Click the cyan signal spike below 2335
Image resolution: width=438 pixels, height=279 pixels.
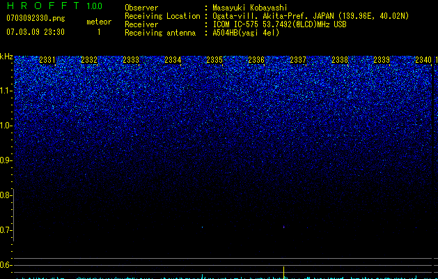pyautogui.click(x=202, y=276)
